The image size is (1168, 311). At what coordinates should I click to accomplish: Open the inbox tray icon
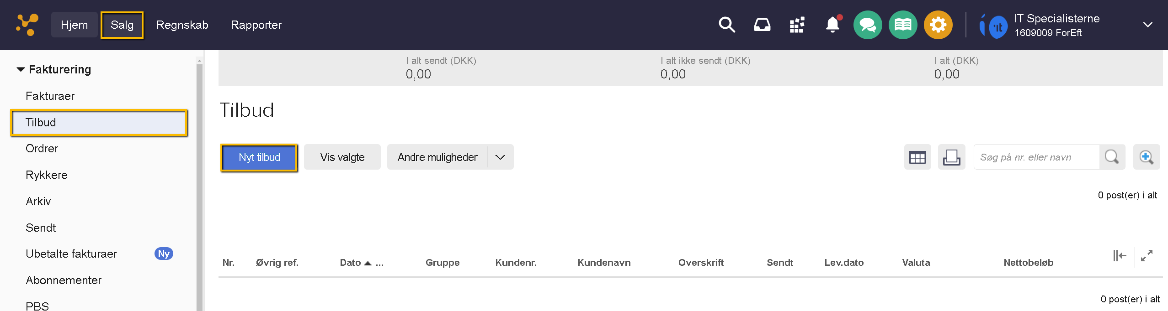[x=762, y=25]
